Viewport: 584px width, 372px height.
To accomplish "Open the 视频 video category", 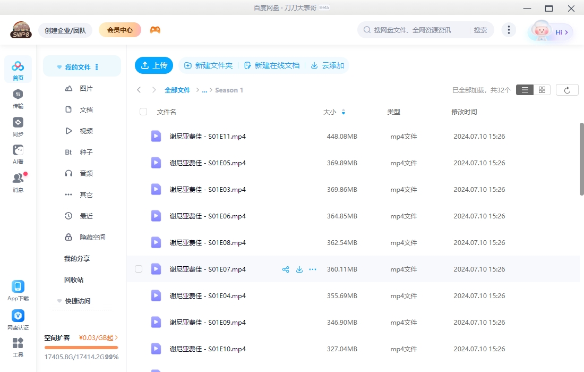I will pyautogui.click(x=86, y=131).
